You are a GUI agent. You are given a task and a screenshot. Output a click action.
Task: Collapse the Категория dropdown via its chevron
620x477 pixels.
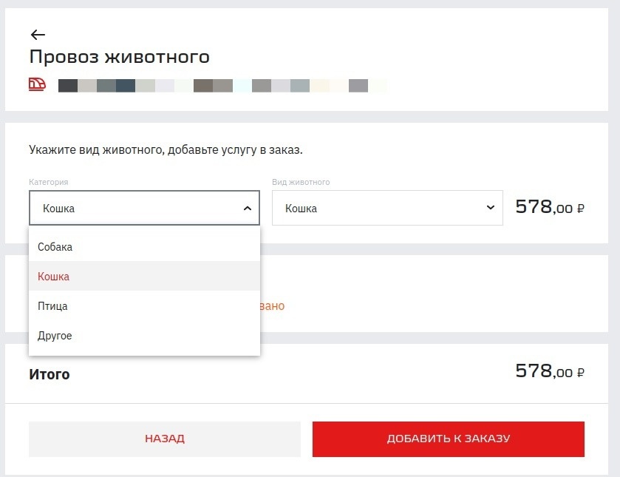pos(248,208)
